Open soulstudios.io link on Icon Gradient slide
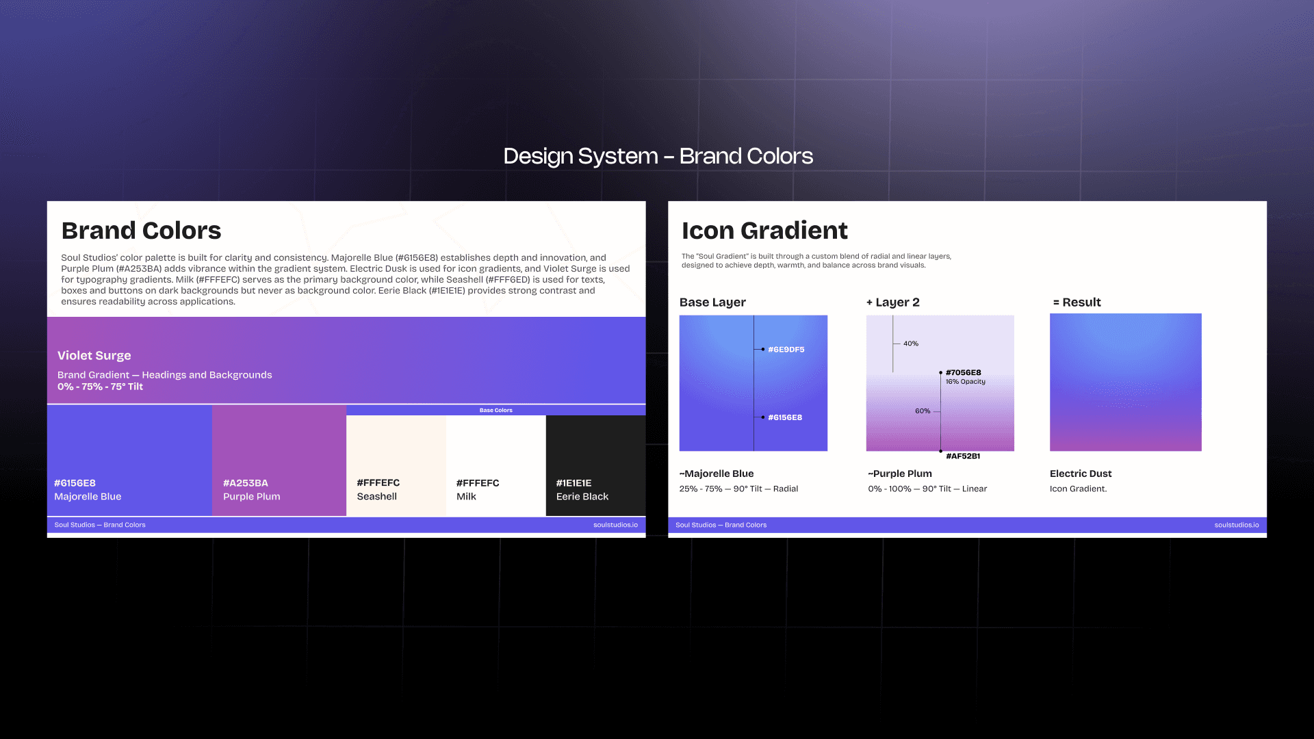 click(x=1236, y=525)
